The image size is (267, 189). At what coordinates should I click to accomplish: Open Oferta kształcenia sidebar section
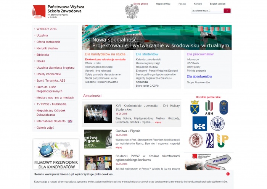(x=48, y=42)
